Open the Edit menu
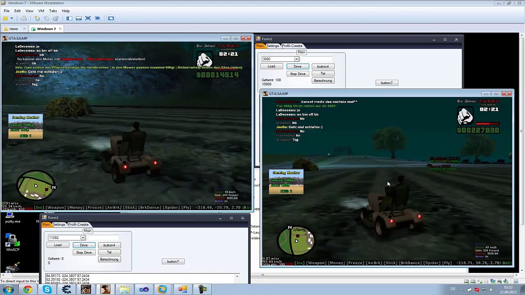Image resolution: width=525 pixels, height=295 pixels. (x=18, y=11)
